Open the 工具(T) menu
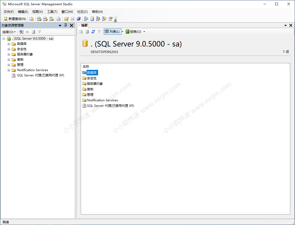This screenshot has height=225, width=295. click(x=52, y=12)
